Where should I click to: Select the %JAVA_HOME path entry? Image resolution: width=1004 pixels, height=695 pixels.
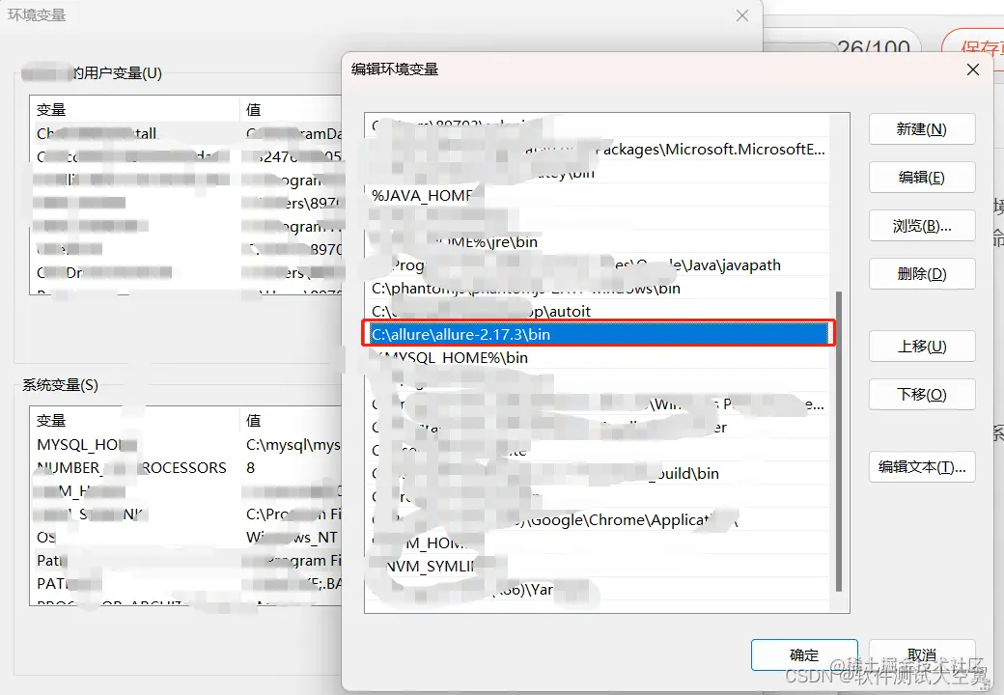click(598, 196)
